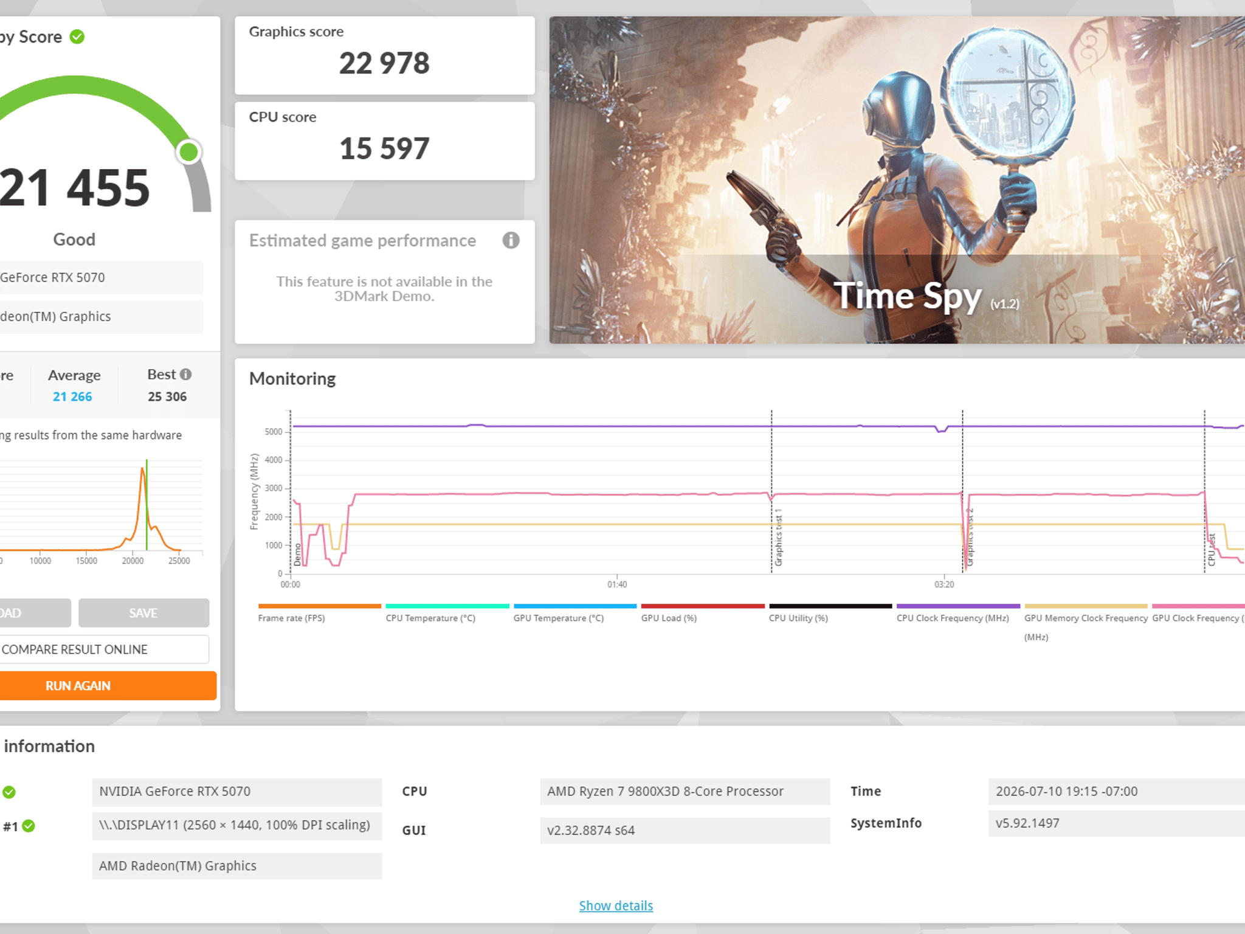Click the AMD Radeon(TM) Graphics info field
The height and width of the screenshot is (934, 1245).
point(237,865)
